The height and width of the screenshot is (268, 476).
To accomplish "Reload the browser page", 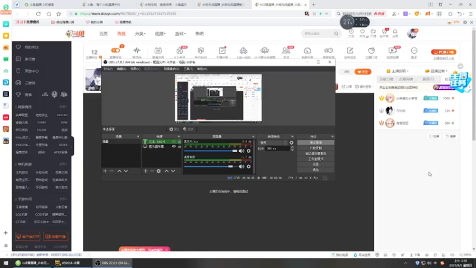I will pyautogui.click(x=38, y=14).
